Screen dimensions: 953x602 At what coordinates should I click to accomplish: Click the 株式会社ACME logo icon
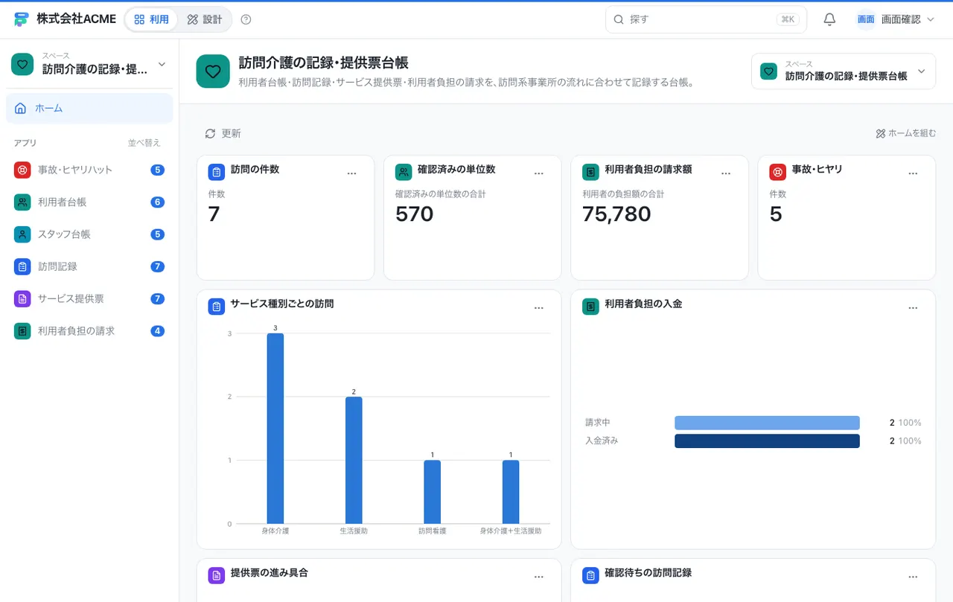[22, 19]
